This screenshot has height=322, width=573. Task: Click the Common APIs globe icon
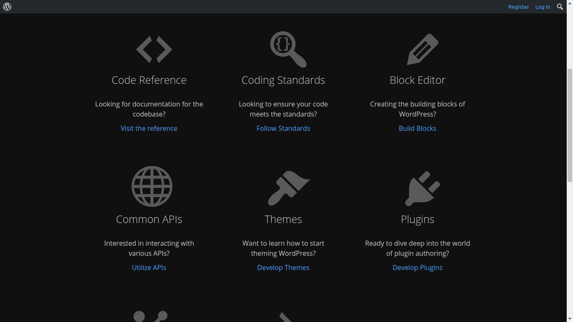pos(152,187)
